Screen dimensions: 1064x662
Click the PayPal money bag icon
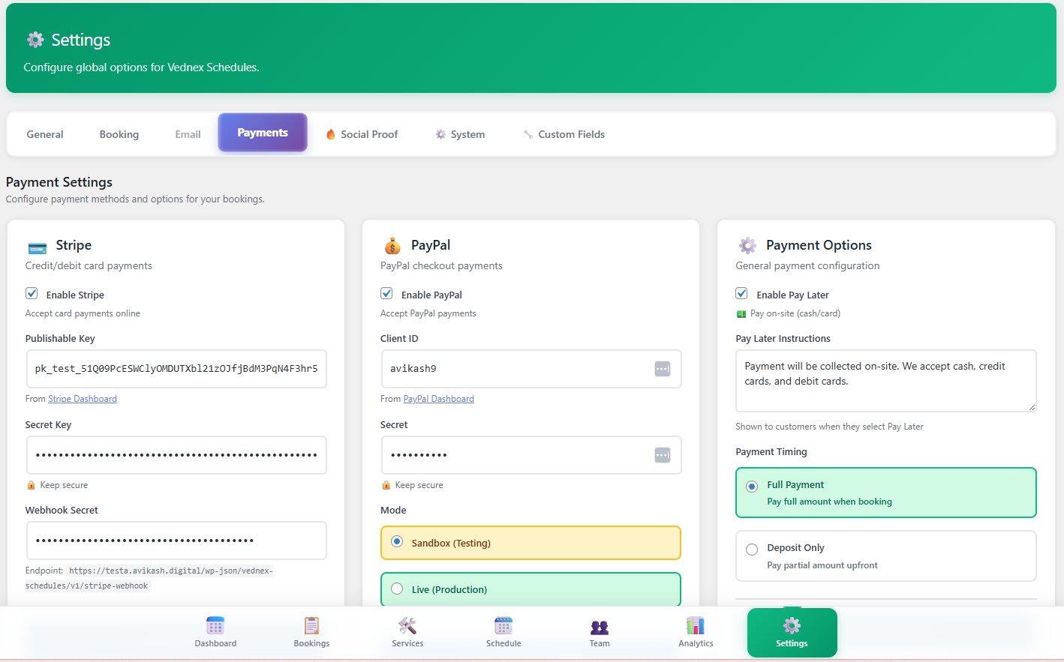click(392, 246)
